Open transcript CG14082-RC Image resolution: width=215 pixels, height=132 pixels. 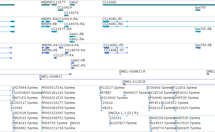tap(112, 19)
